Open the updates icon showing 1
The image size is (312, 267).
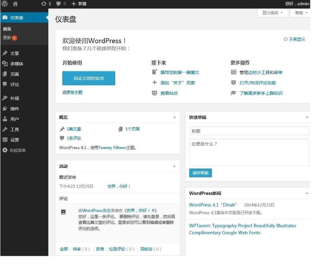click(x=46, y=4)
